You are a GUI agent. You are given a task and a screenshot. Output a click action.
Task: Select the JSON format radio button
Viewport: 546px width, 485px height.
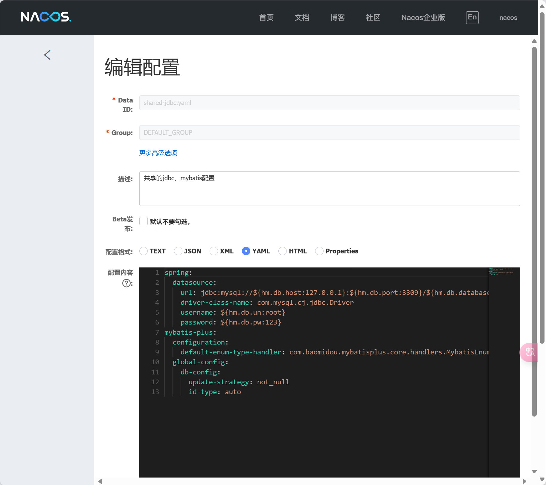click(178, 251)
